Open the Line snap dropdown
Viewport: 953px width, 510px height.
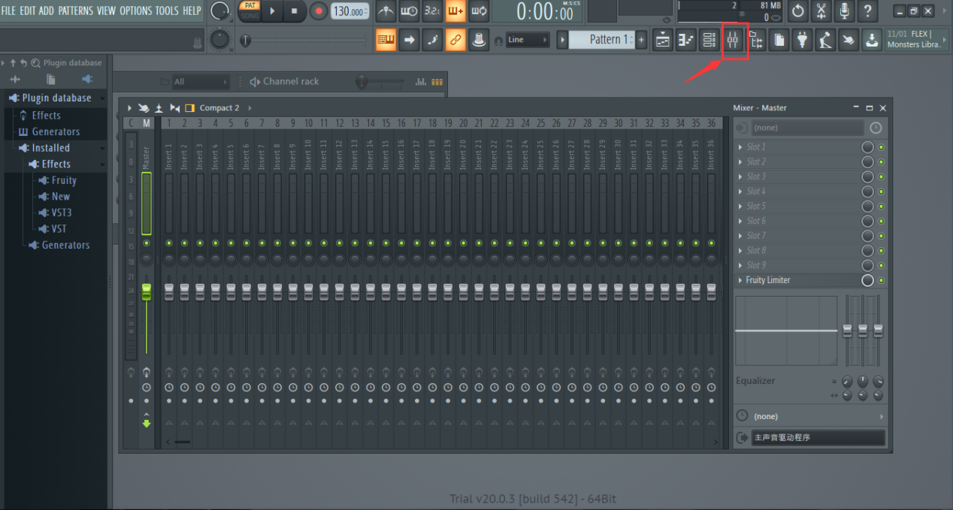[x=527, y=40]
